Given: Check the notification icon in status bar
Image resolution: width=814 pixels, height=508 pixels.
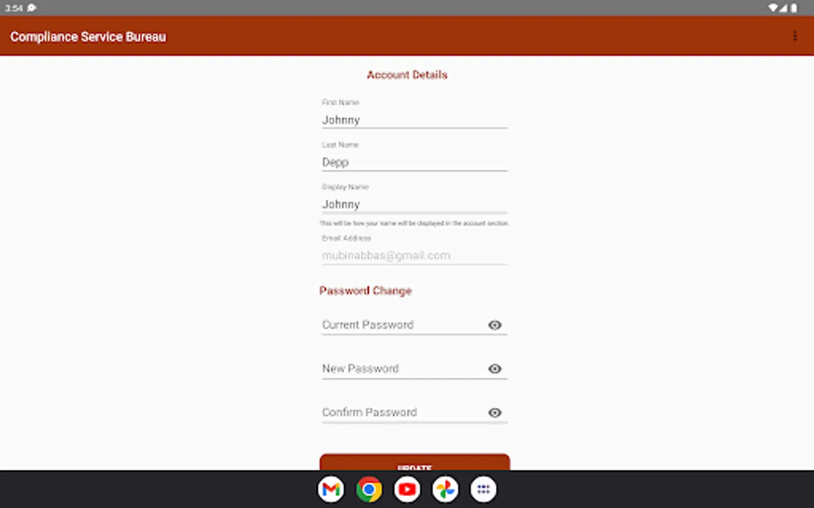Looking at the screenshot, I should click(32, 8).
